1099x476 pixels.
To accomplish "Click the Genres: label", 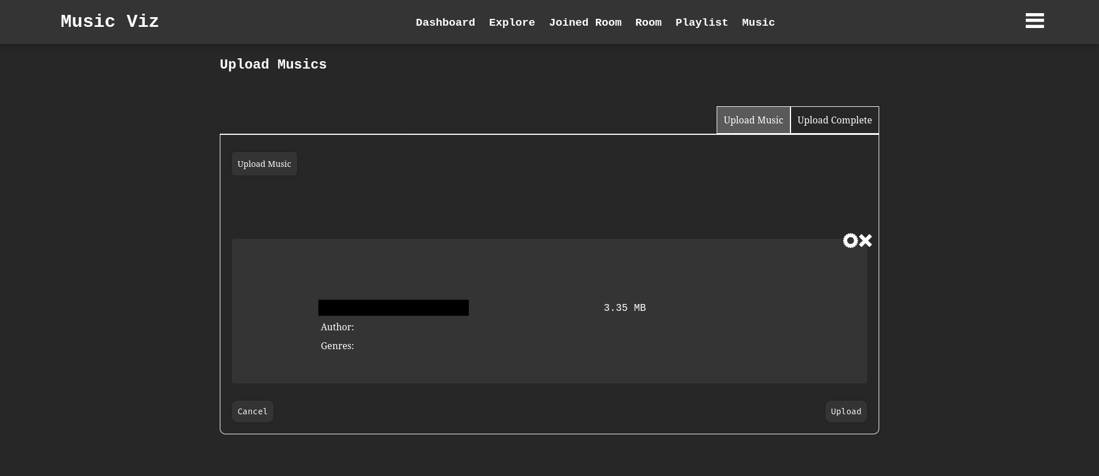I will click(337, 346).
